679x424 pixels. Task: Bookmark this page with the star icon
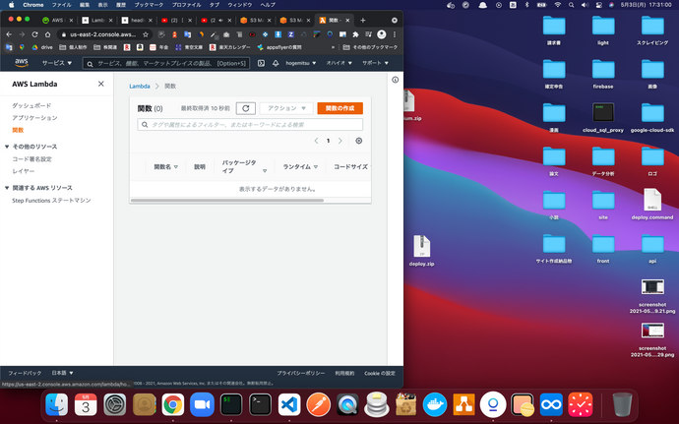click(x=146, y=34)
